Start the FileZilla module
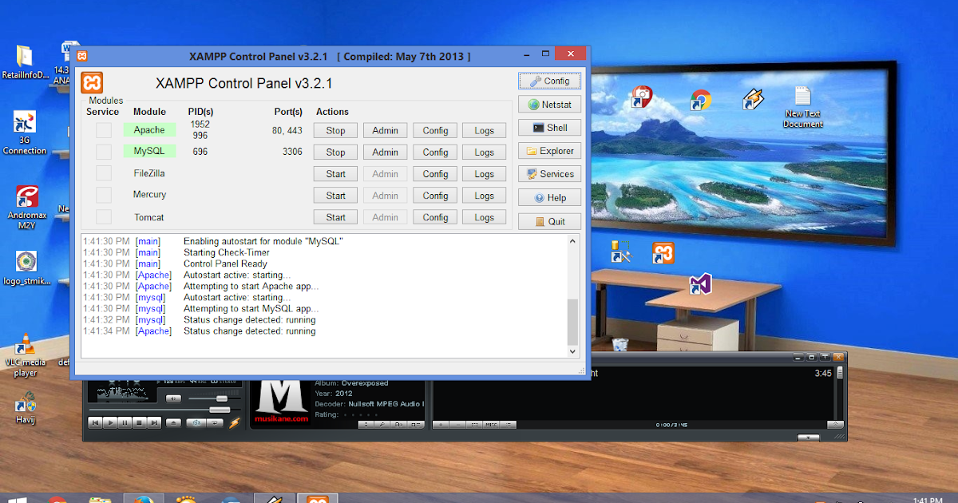This screenshot has width=958, height=503. (x=335, y=173)
